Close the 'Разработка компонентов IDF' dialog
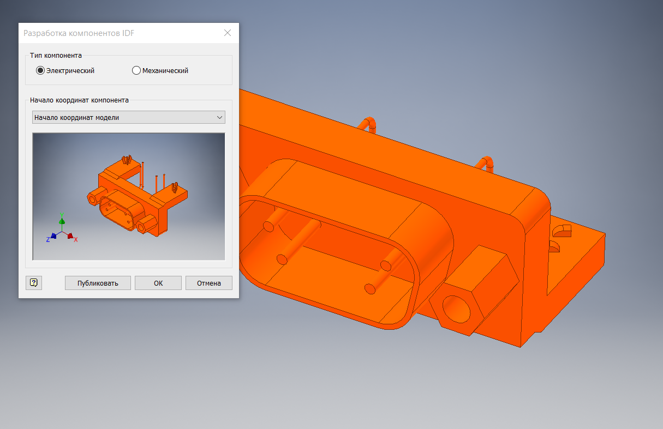This screenshot has width=663, height=429. (x=228, y=33)
